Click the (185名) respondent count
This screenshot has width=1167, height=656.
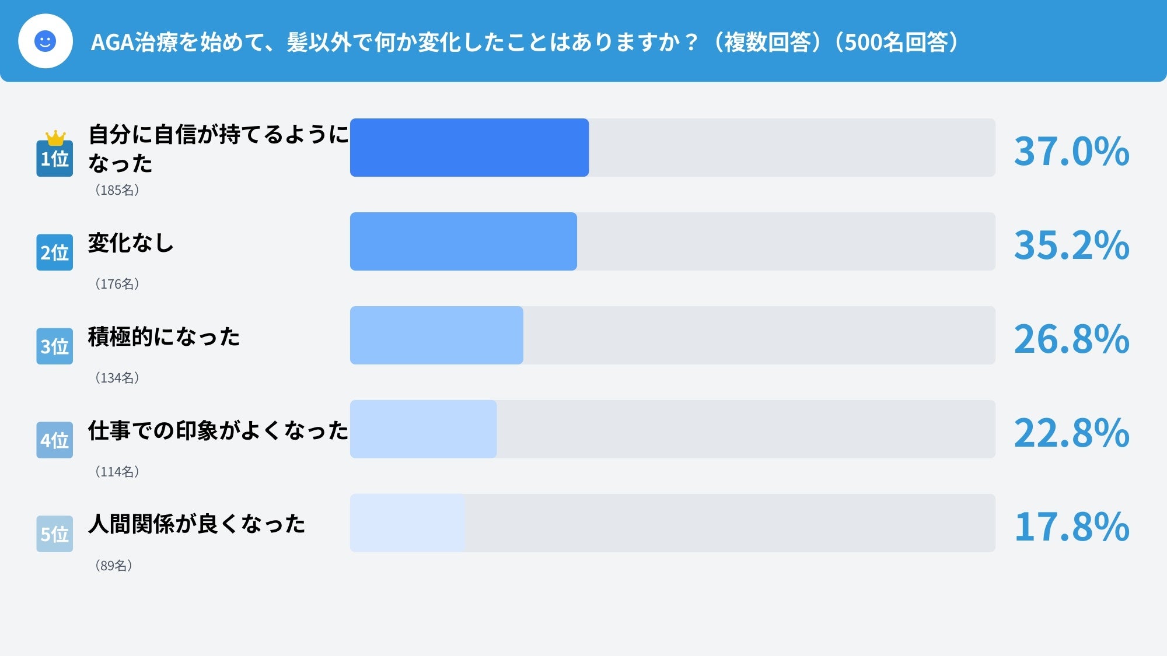117,190
